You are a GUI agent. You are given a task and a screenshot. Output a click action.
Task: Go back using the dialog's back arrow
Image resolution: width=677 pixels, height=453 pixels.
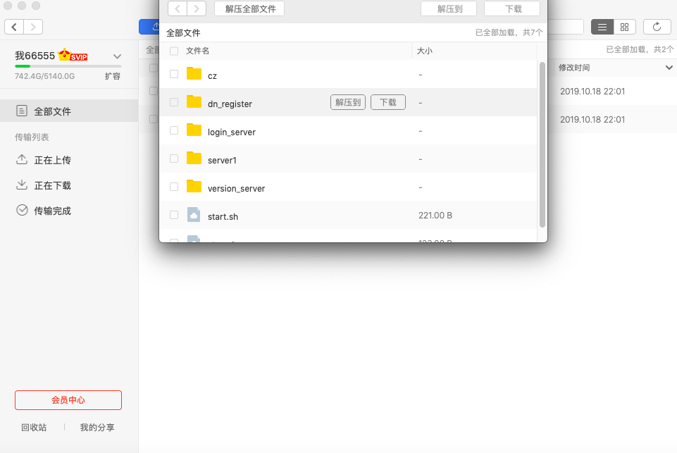pyautogui.click(x=177, y=8)
